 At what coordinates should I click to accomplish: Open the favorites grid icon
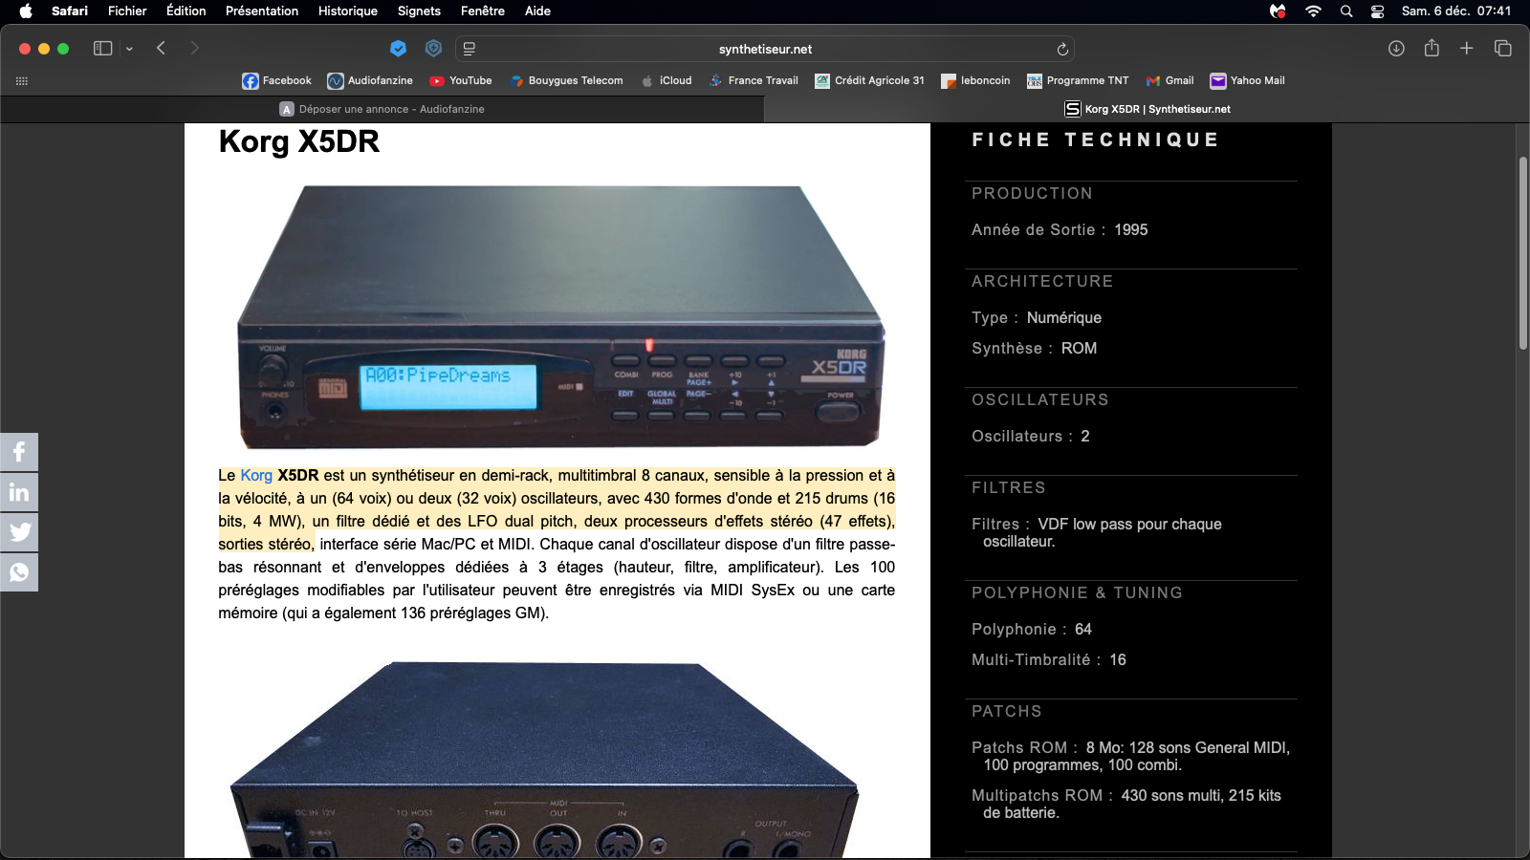[22, 81]
